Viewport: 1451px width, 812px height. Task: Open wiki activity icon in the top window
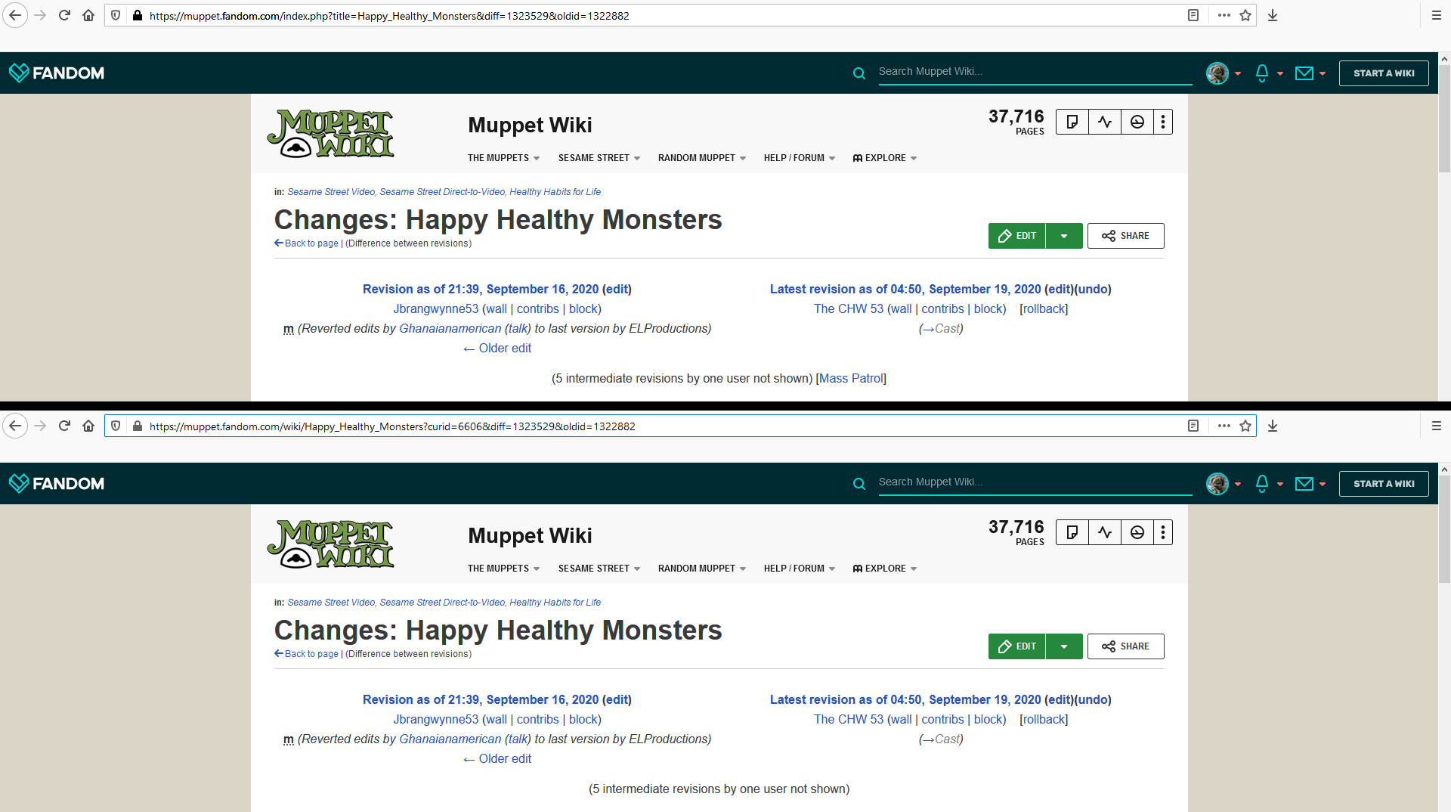pyautogui.click(x=1105, y=122)
